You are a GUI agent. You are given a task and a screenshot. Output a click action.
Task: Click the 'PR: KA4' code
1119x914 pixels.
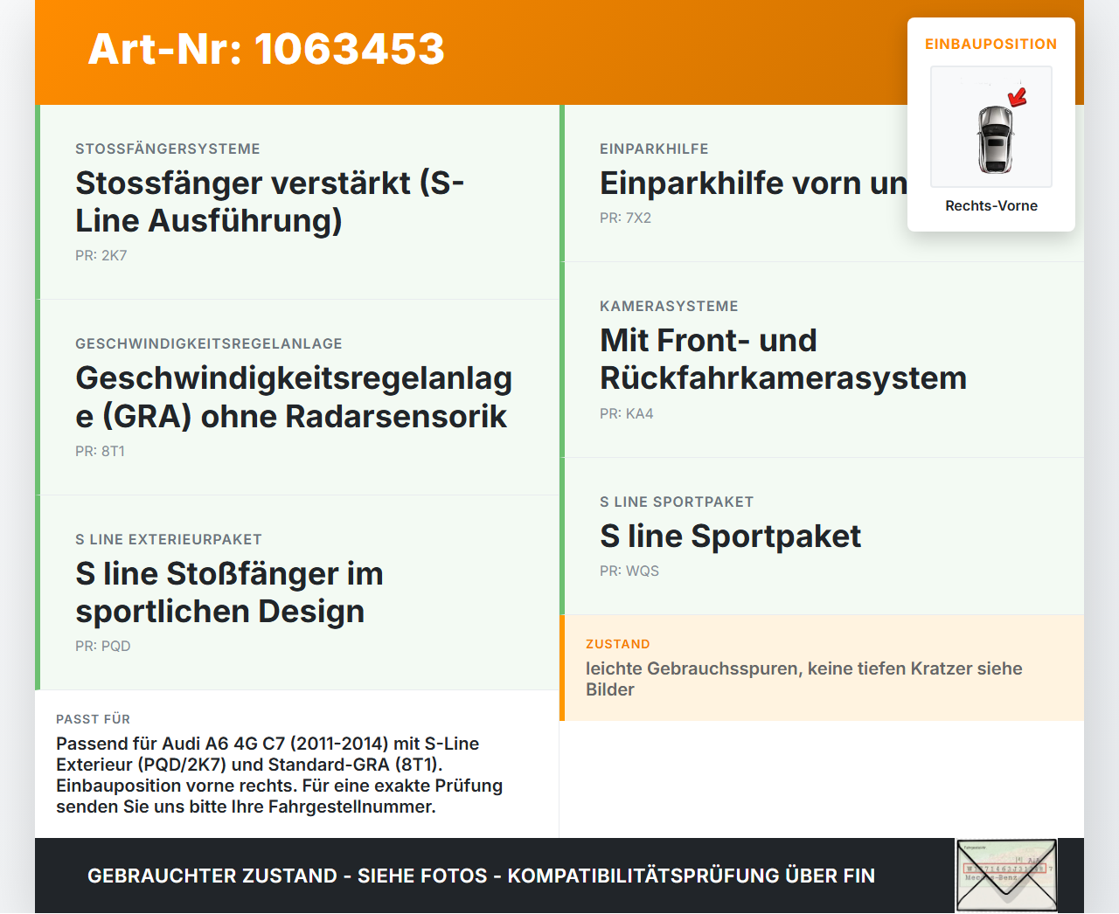(x=627, y=413)
